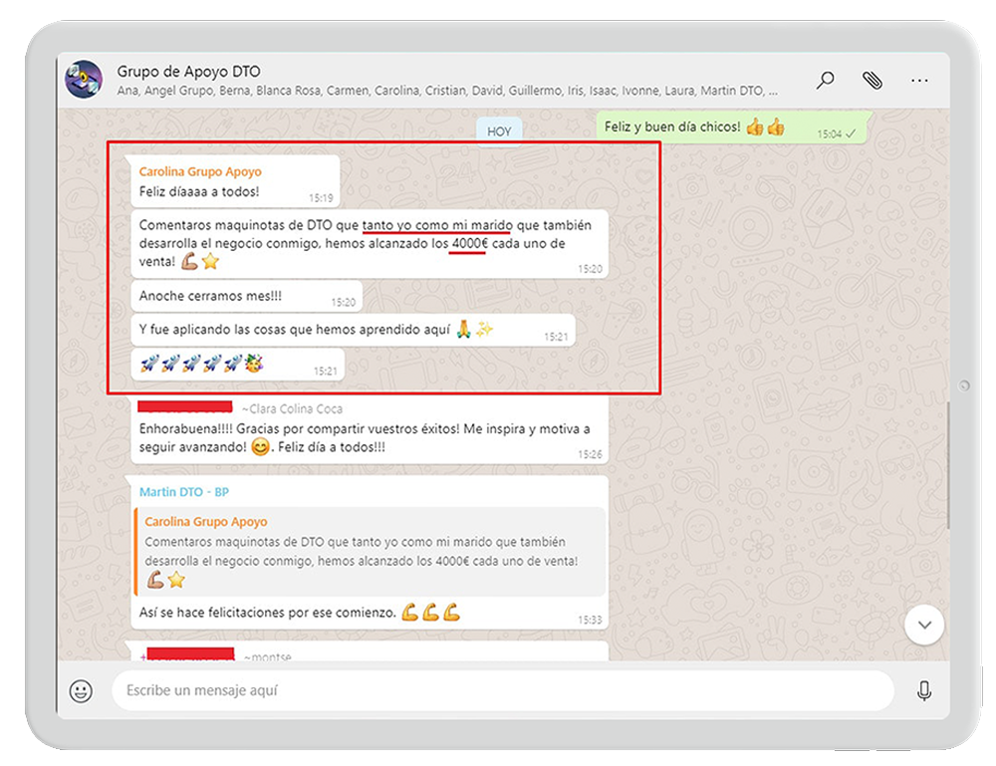Open the three-dot chat menu
The height and width of the screenshot is (766, 996).
click(x=919, y=81)
